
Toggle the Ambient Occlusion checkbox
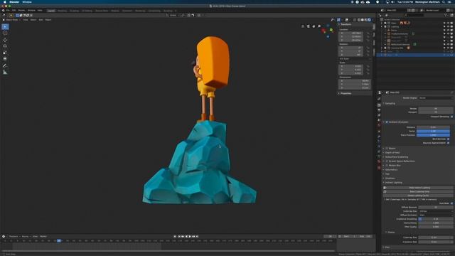pyautogui.click(x=387, y=122)
